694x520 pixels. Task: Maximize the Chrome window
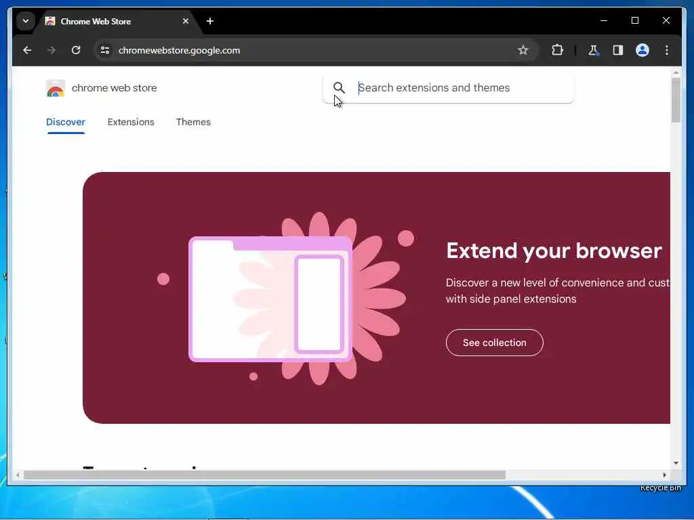coord(634,20)
